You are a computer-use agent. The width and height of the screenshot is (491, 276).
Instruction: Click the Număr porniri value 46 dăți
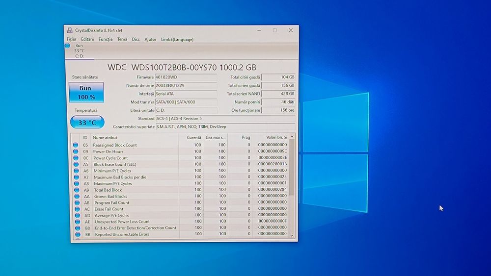coord(278,102)
